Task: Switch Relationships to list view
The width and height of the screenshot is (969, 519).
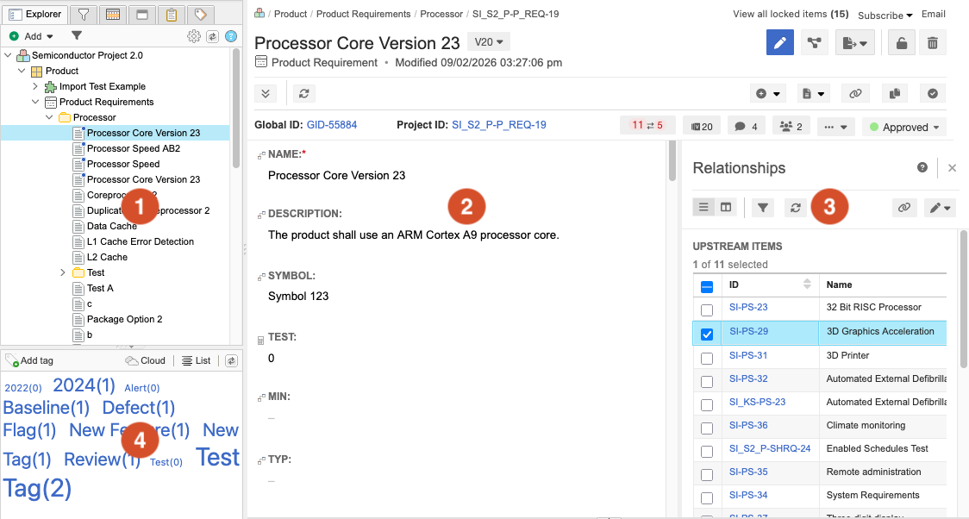Action: pyautogui.click(x=703, y=208)
